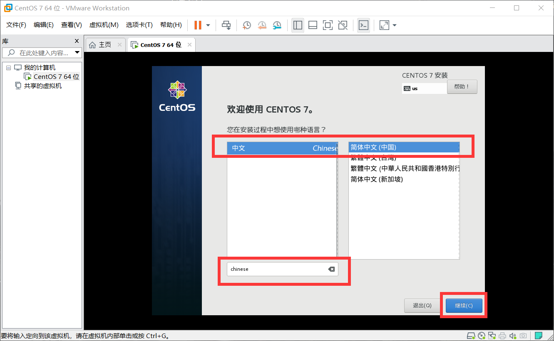The height and width of the screenshot is (341, 554).
Task: Collapse the 我的计算机 tree node
Action: (x=8, y=68)
